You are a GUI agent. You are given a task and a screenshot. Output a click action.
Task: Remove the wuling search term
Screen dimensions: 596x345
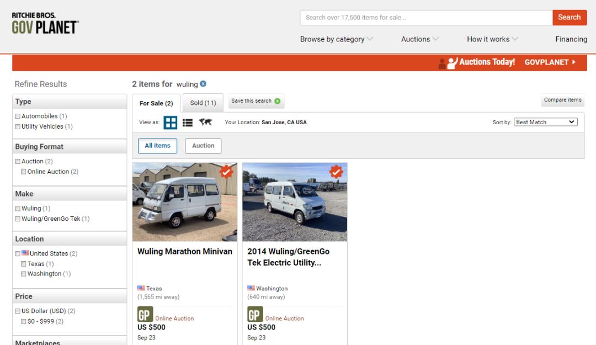coord(203,84)
